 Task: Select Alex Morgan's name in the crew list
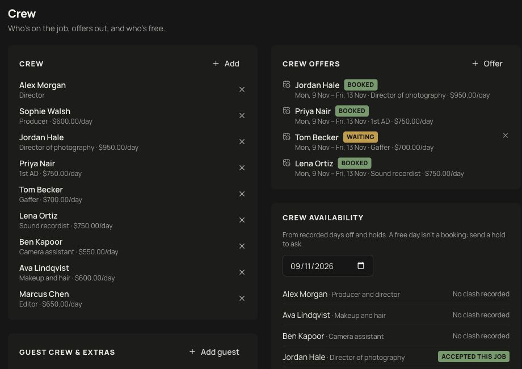[43, 85]
